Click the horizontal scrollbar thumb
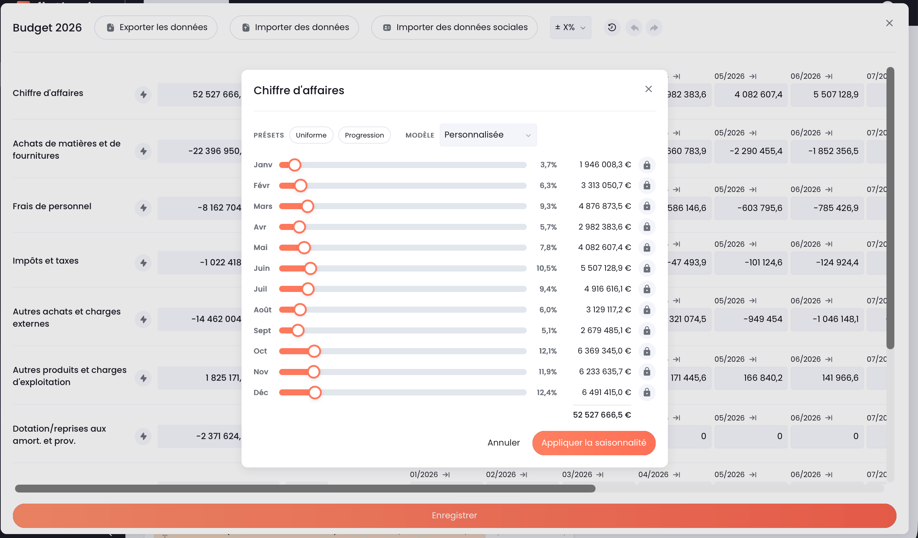Viewport: 918px width, 538px height. pyautogui.click(x=305, y=489)
